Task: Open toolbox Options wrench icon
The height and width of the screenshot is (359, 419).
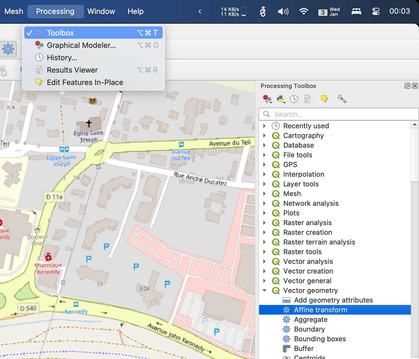Action: pyautogui.click(x=342, y=99)
